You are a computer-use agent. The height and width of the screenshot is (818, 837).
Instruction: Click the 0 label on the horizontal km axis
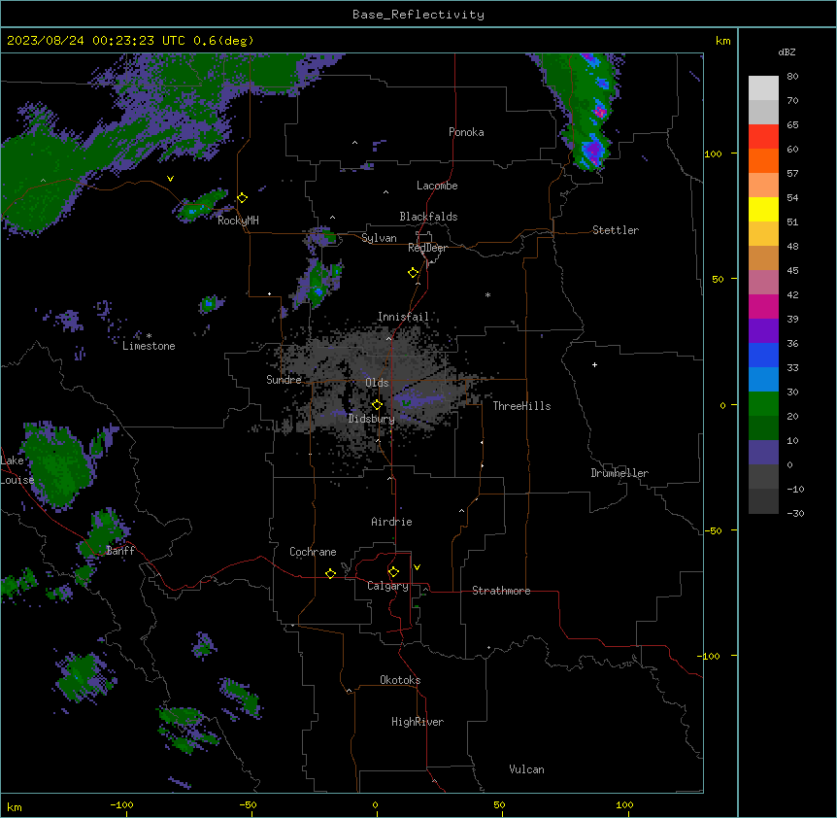click(375, 804)
